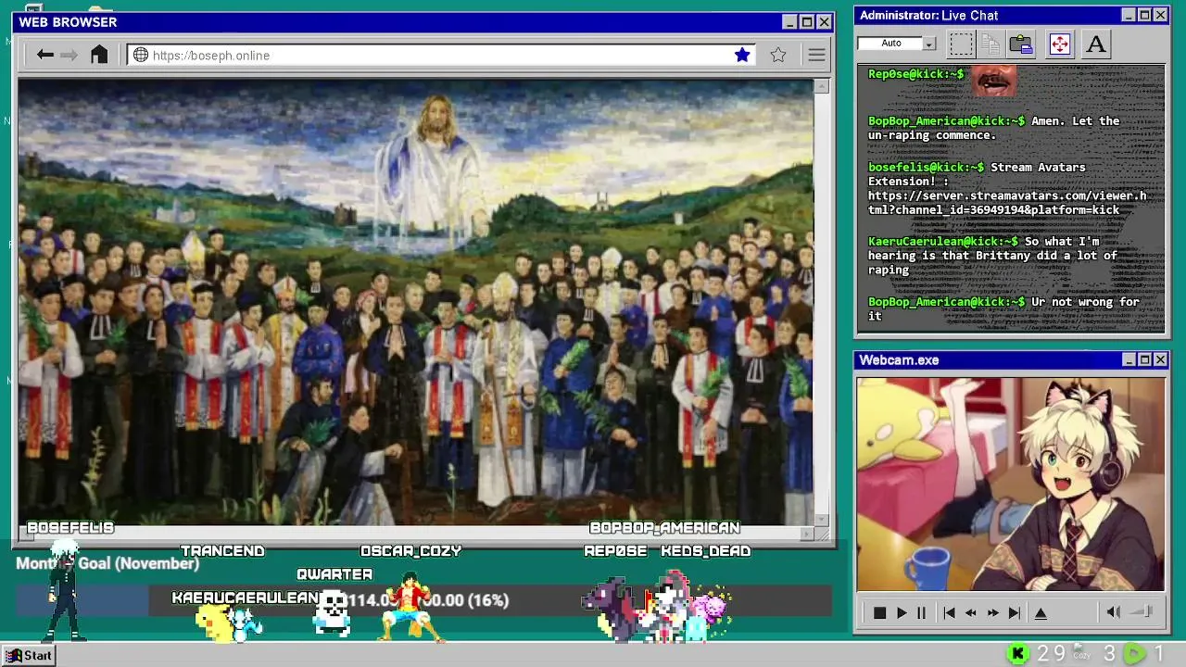Click the webcam anime avatar video
The image size is (1186, 667).
pos(1010,484)
